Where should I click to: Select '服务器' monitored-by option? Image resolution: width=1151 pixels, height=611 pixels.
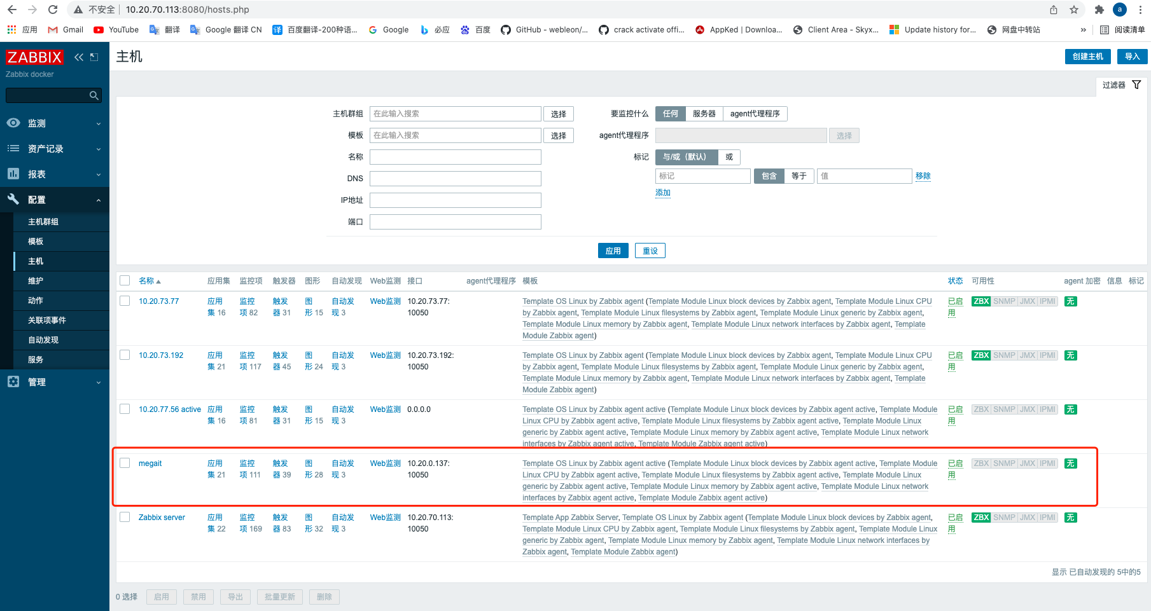(x=704, y=114)
